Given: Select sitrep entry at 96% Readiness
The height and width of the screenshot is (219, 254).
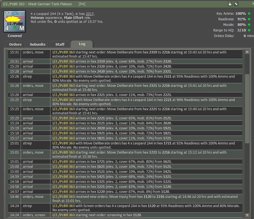Looking at the screenshot, I should point(125,102).
